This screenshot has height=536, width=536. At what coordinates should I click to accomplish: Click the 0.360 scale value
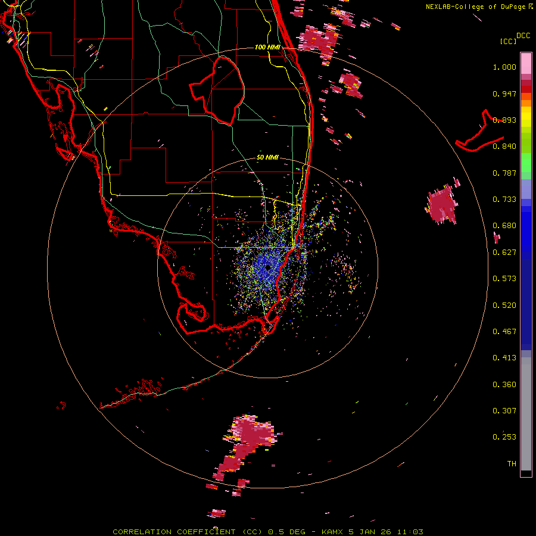click(x=504, y=385)
